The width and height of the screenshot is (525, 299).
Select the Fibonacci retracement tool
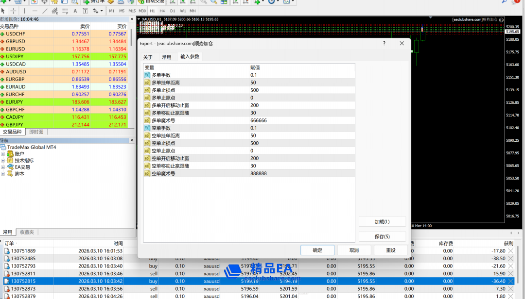65,11
